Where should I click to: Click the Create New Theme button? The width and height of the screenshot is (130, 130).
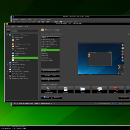coord(50,80)
